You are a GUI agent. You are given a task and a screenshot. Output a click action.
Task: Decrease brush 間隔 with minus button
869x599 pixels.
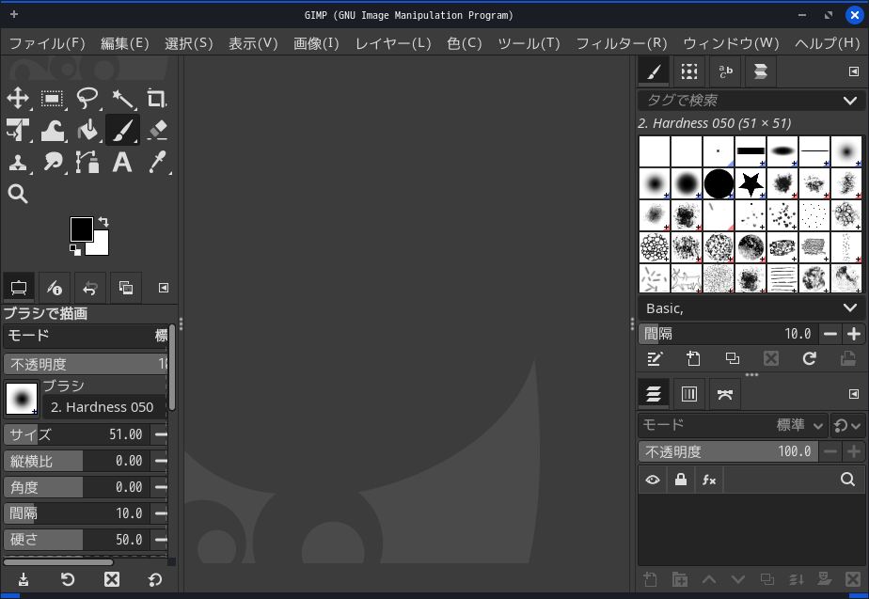click(830, 334)
